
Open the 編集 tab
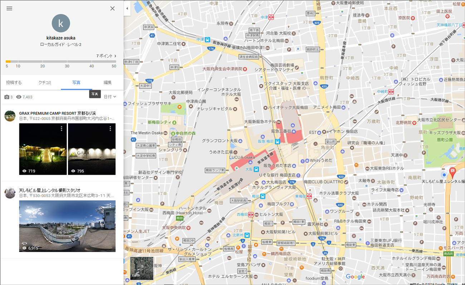pos(108,82)
